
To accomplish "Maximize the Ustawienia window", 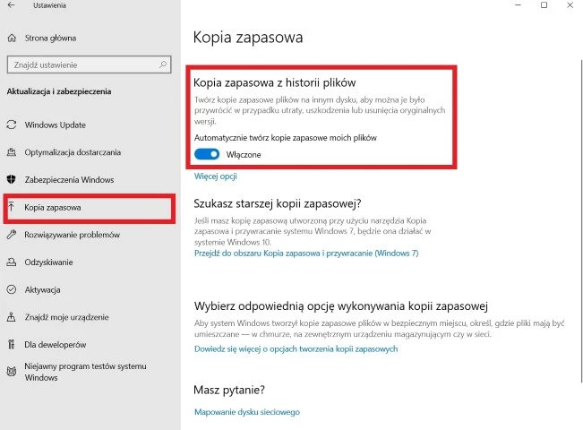I will (544, 6).
